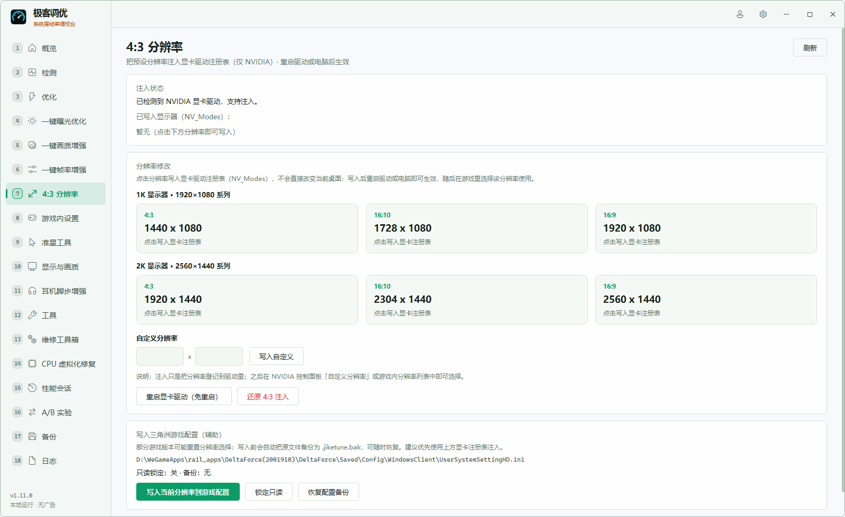Select the 耳机脚步增强 headphone icon
The width and height of the screenshot is (845, 517).
[32, 291]
